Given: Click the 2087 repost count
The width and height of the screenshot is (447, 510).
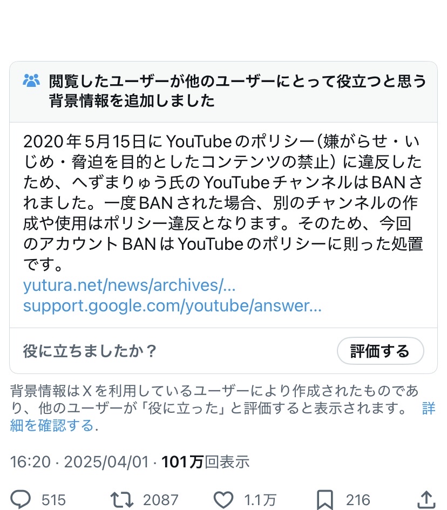Looking at the screenshot, I should coord(161,500).
